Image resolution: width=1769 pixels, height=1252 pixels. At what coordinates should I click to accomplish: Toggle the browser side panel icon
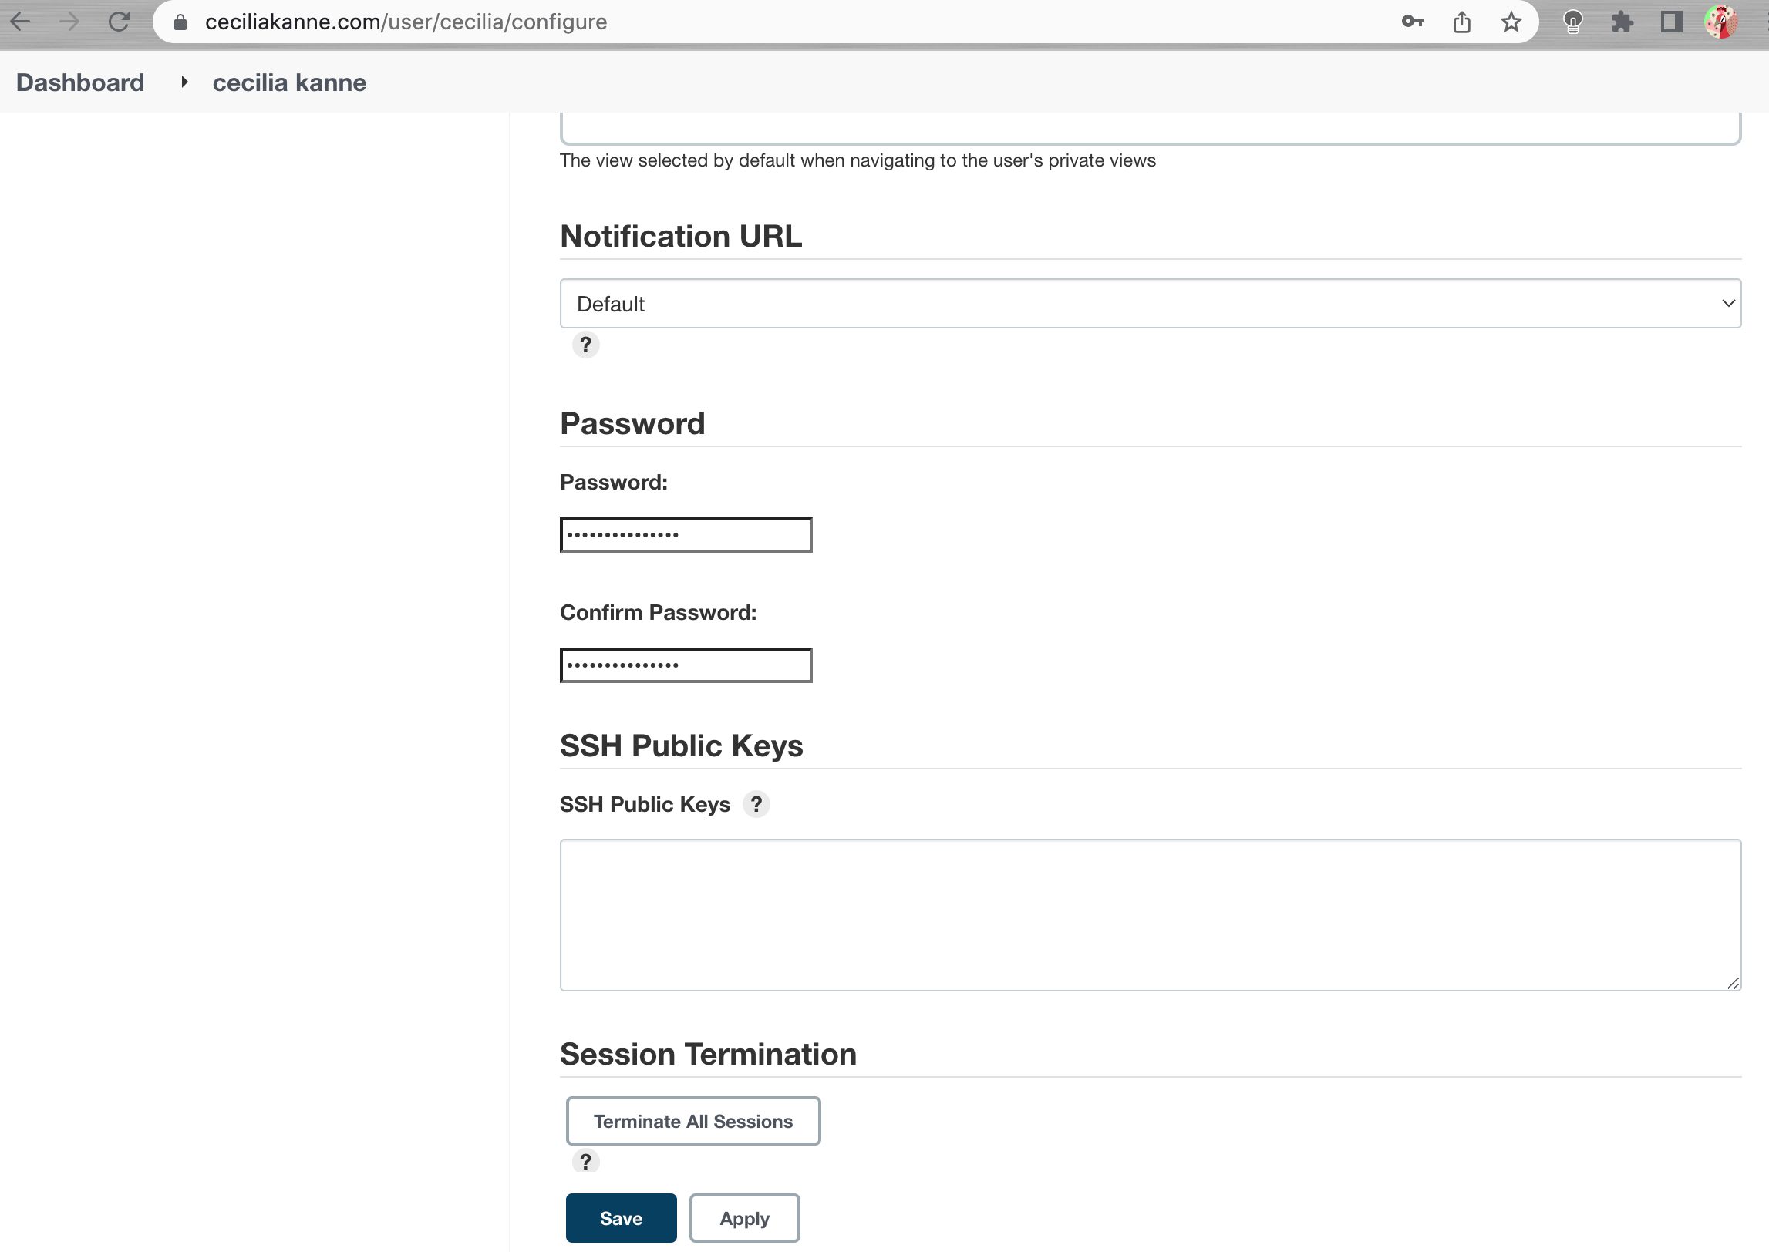coord(1671,22)
